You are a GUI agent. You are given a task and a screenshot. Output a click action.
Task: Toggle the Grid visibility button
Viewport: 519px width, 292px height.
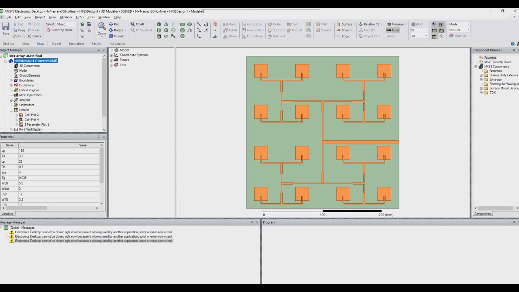tap(416, 24)
